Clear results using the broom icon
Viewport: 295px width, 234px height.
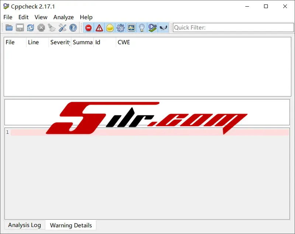point(52,28)
